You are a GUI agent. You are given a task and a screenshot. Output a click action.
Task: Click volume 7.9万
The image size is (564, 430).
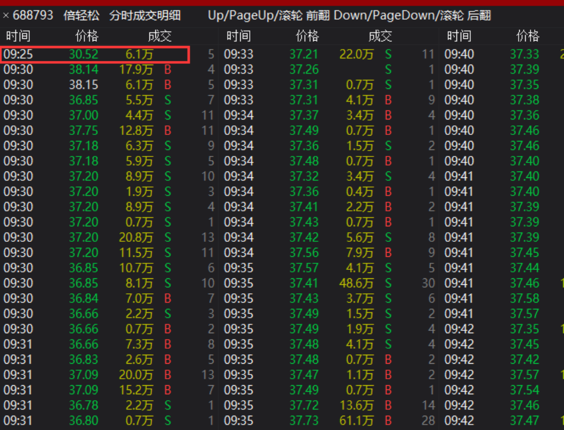[x=360, y=253]
